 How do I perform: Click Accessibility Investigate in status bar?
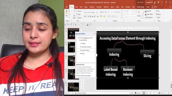click(x=80, y=93)
